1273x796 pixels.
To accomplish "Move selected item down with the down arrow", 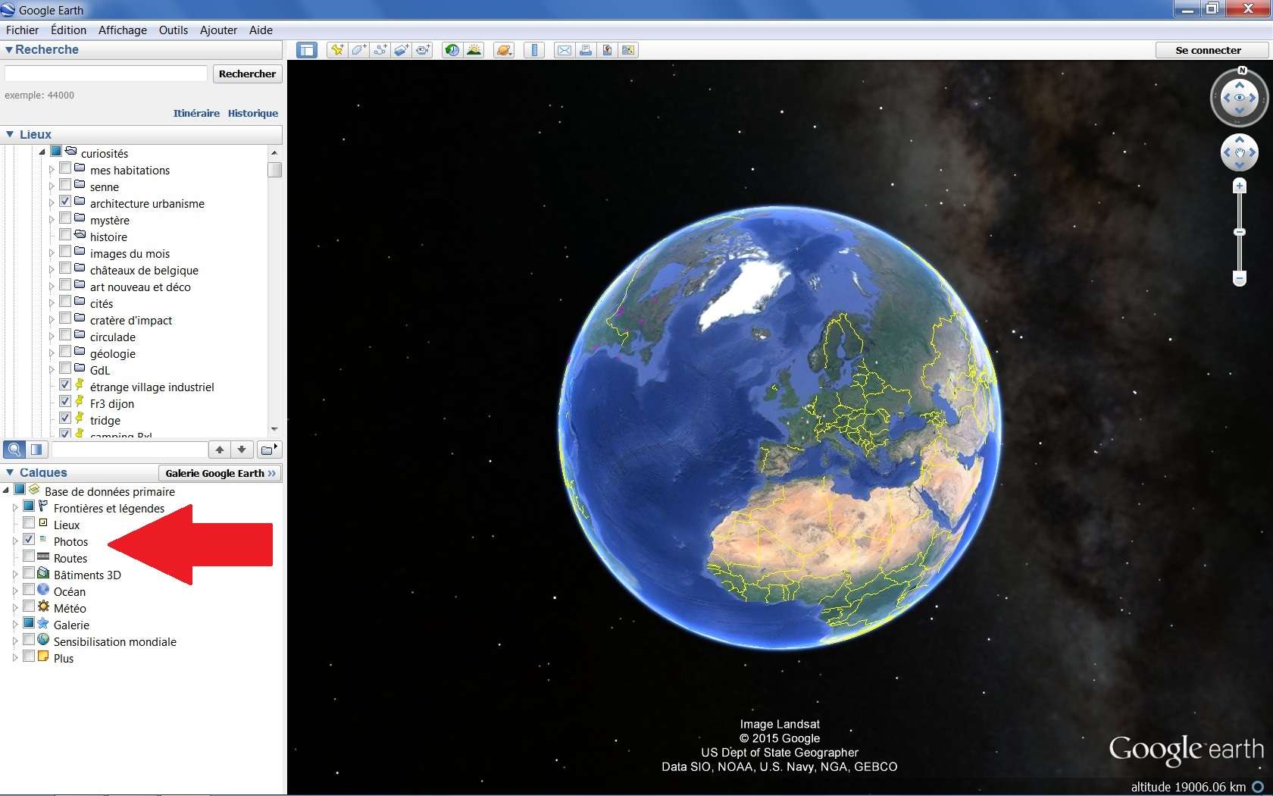I will click(x=242, y=450).
